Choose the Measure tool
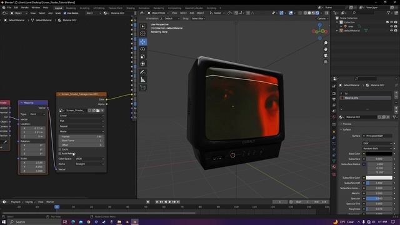The image size is (400, 225). (143, 79)
